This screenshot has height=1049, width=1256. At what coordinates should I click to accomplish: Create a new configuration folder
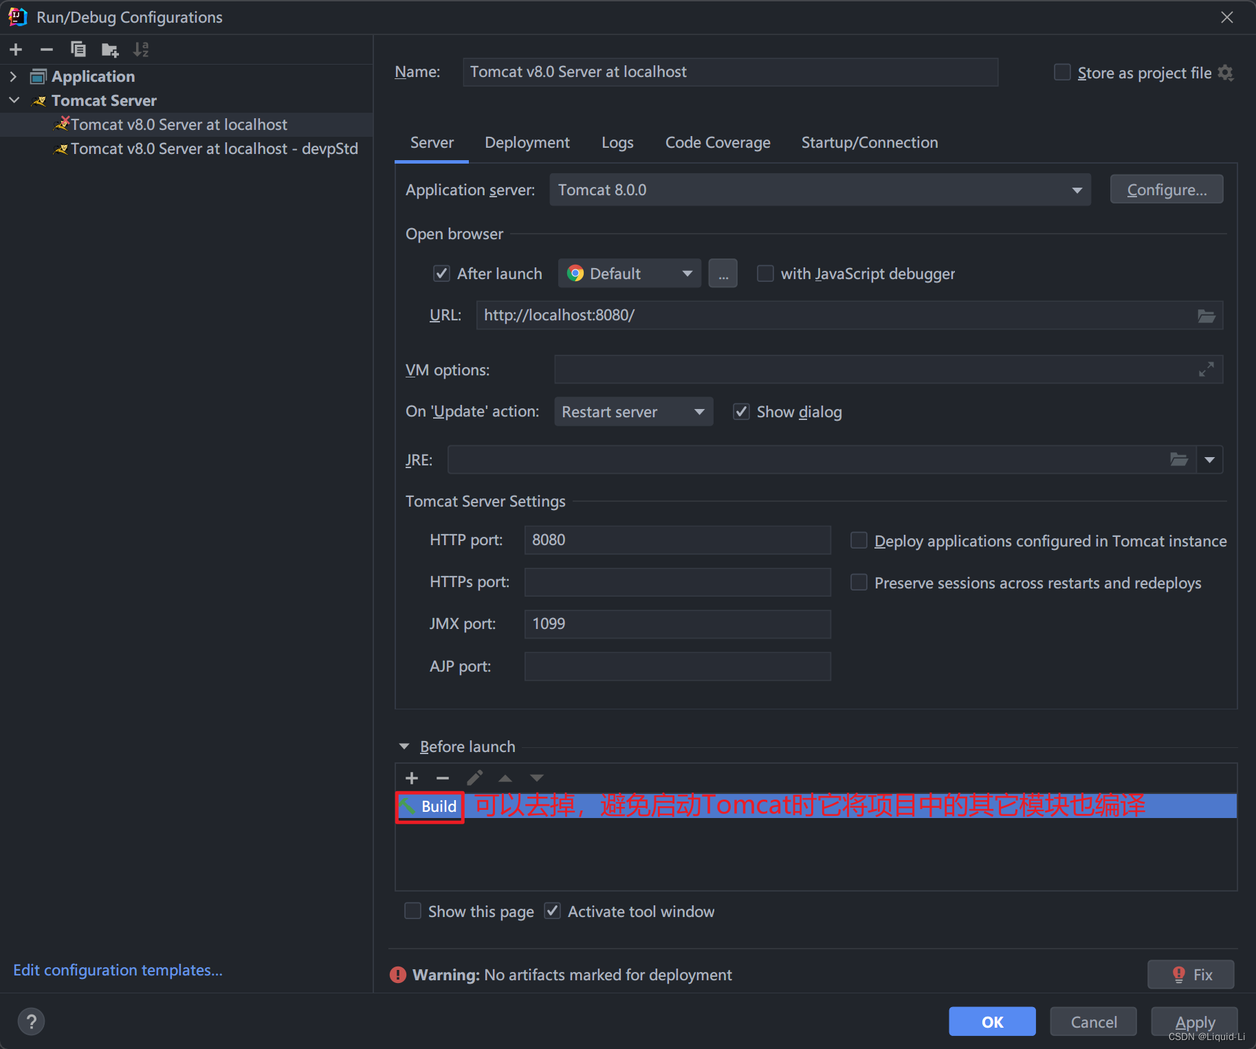point(110,49)
